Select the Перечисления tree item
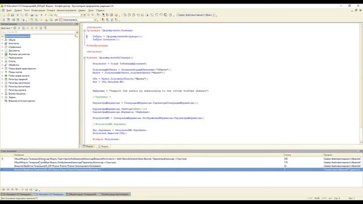This screenshot has width=363, height=204. [15, 58]
